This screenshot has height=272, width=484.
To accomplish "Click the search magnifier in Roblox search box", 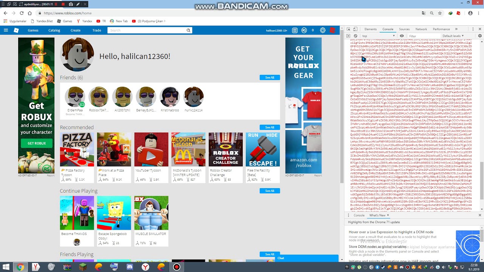I will pos(188,30).
